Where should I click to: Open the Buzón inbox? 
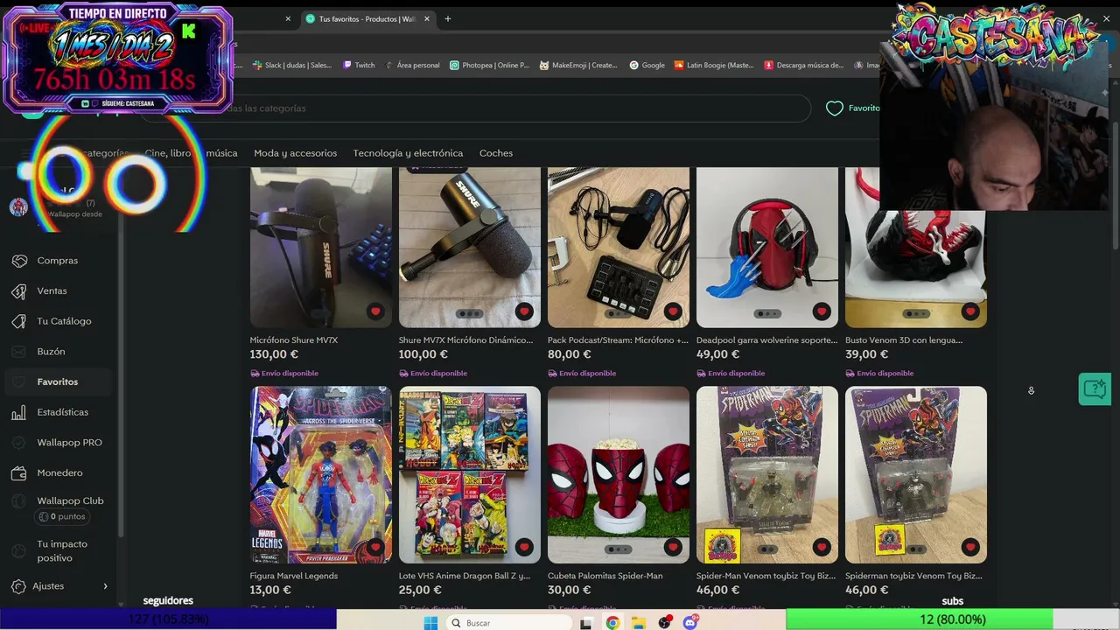tap(51, 352)
